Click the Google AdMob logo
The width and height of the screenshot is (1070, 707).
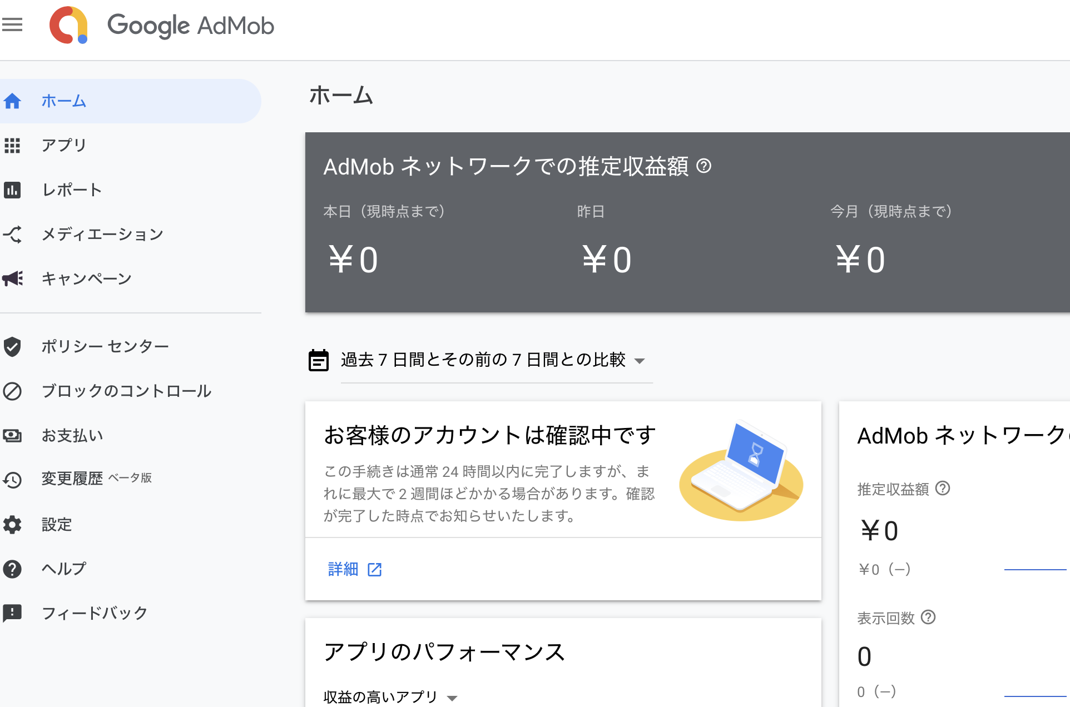(68, 25)
